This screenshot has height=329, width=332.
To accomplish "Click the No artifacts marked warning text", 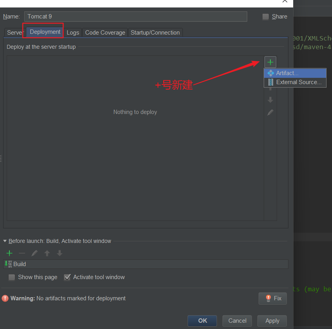I will [81, 298].
